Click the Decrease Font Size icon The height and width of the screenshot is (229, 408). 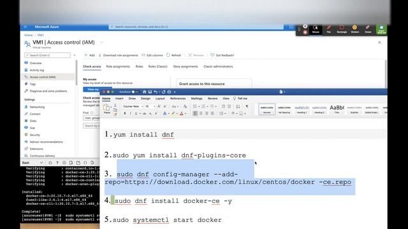click(x=164, y=106)
